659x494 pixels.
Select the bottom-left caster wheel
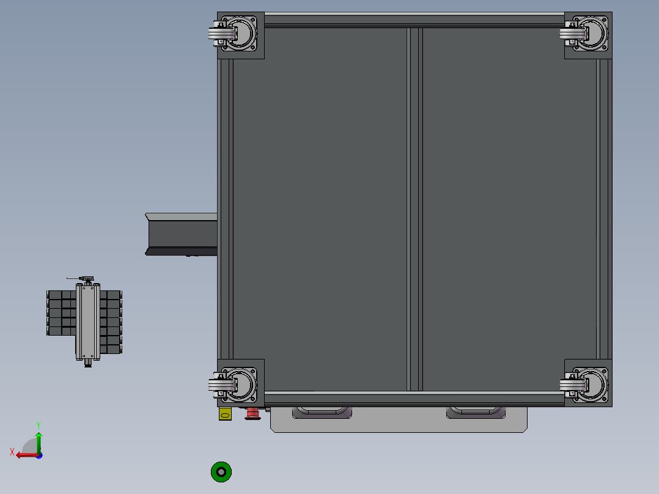pyautogui.click(x=233, y=385)
